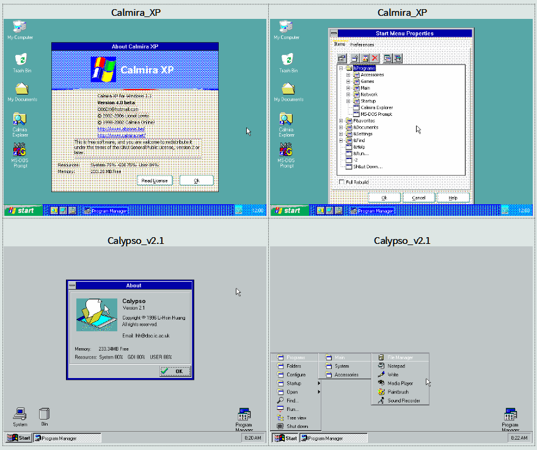The height and width of the screenshot is (450, 537).
Task: Click the folder-with-arrow toolbar icon left of red X
Action: pyautogui.click(x=365, y=59)
